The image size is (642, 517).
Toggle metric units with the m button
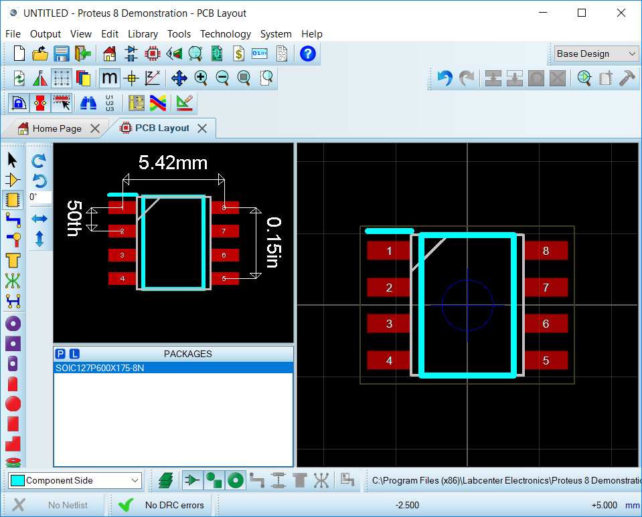109,78
